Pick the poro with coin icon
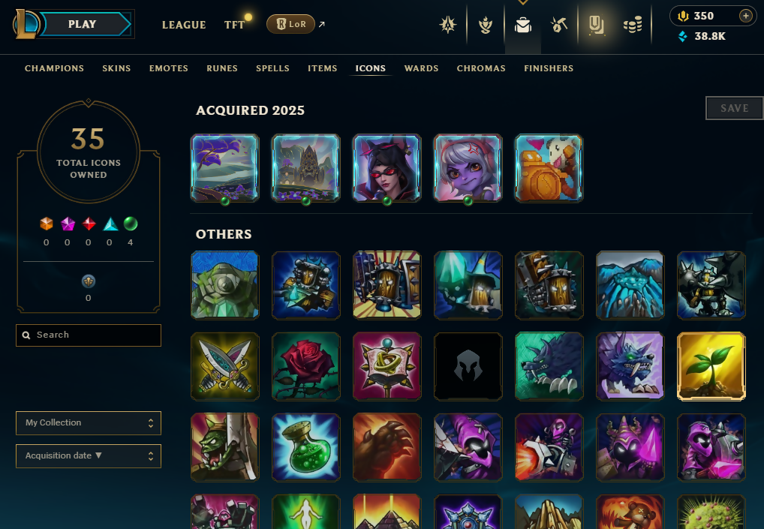 (x=549, y=168)
